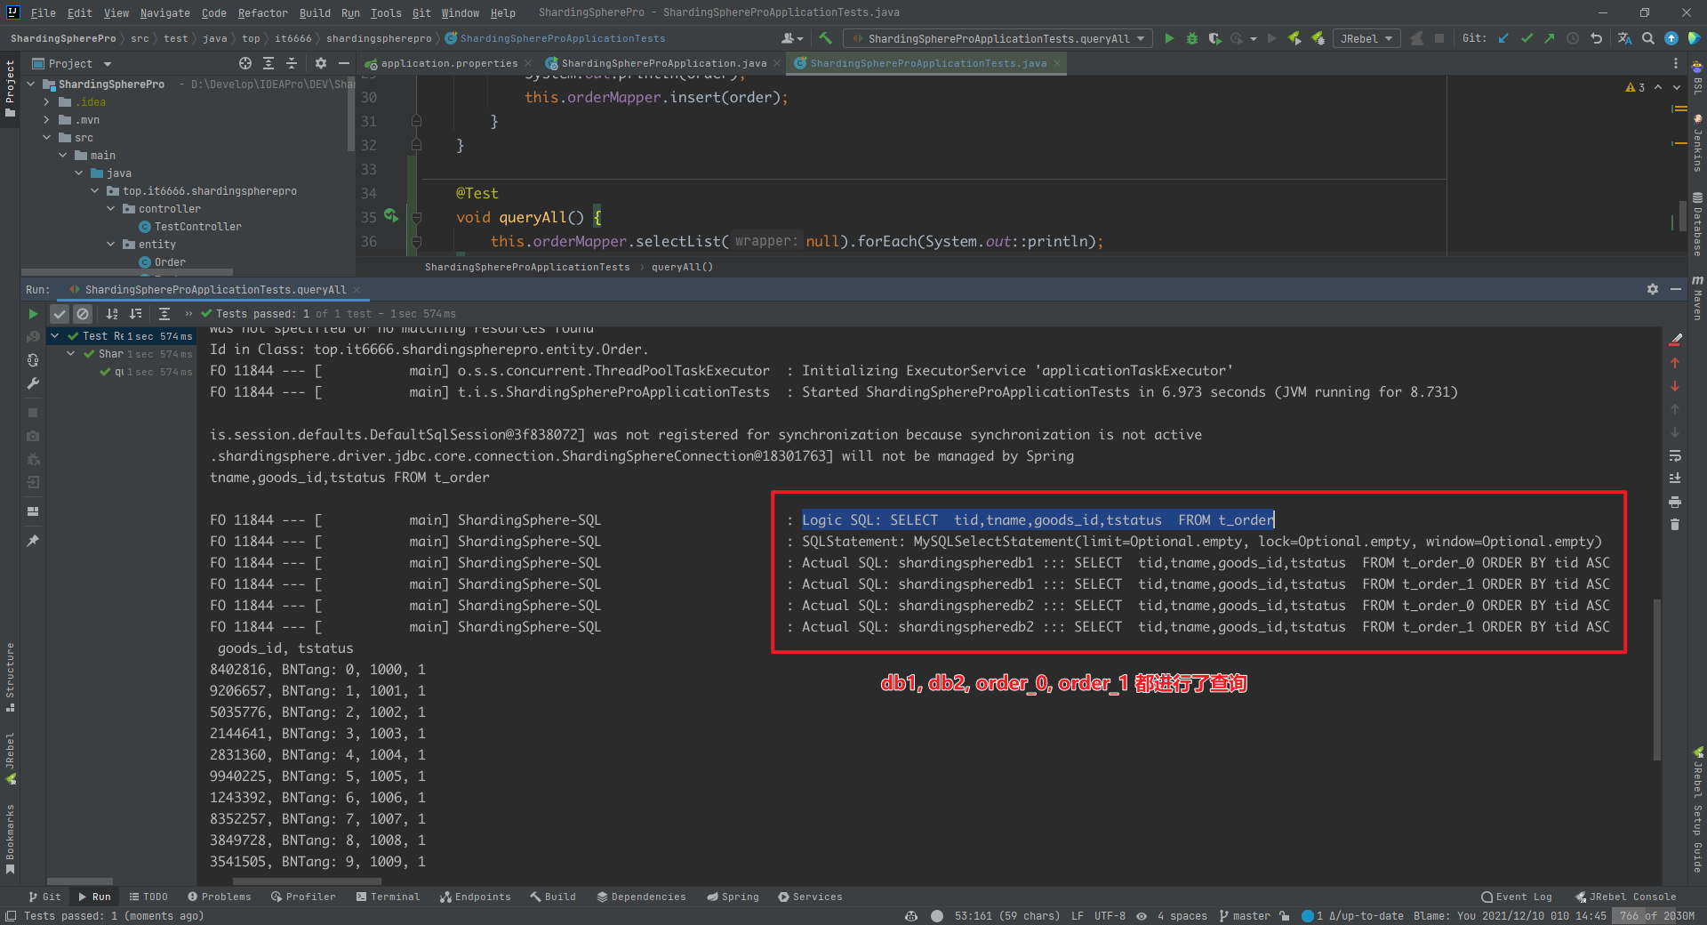Click Rerun failed tests icon in Run sidebar
This screenshot has width=1707, height=925.
[x=33, y=337]
